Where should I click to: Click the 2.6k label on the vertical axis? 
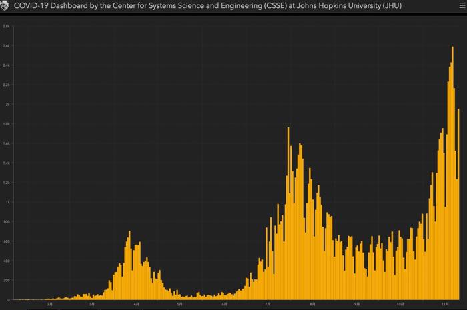[x=6, y=46]
